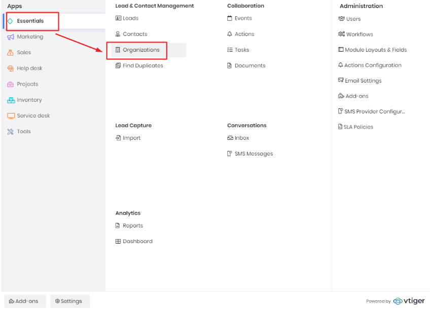The width and height of the screenshot is (431, 310).
Task: Click the Essentials diamond icon
Action: click(10, 21)
